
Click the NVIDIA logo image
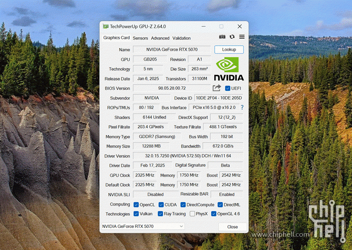(x=229, y=69)
